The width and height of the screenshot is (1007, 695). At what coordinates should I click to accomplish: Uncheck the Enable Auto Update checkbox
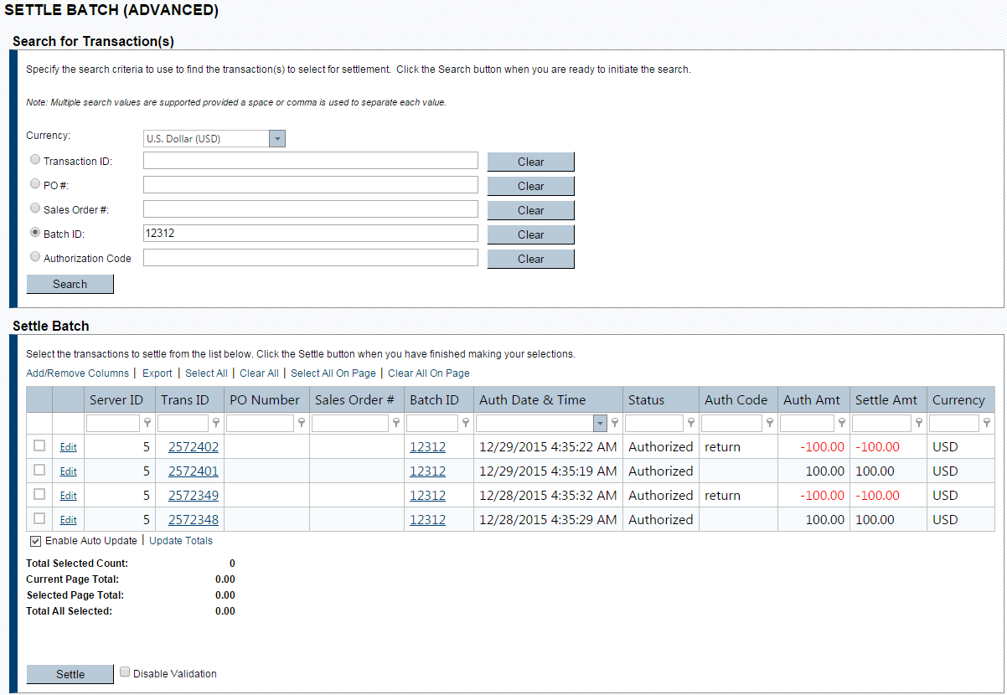(x=35, y=541)
